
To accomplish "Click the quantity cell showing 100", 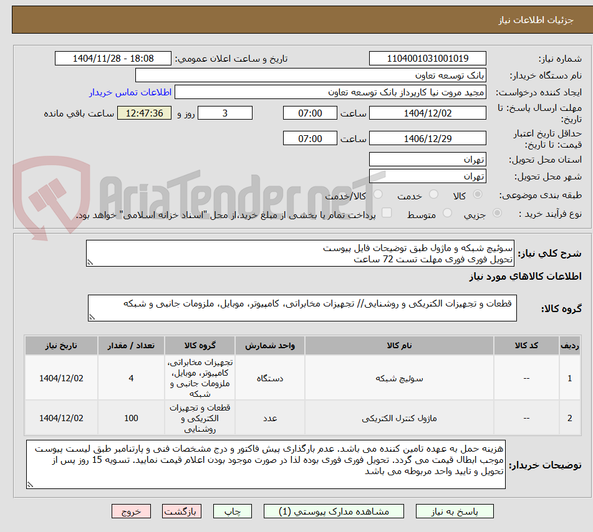I will pyautogui.click(x=131, y=418).
